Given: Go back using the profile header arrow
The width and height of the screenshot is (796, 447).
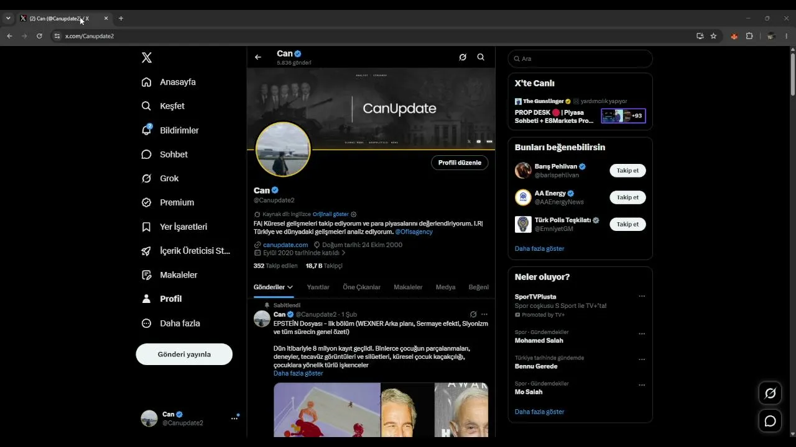Looking at the screenshot, I should click(258, 57).
